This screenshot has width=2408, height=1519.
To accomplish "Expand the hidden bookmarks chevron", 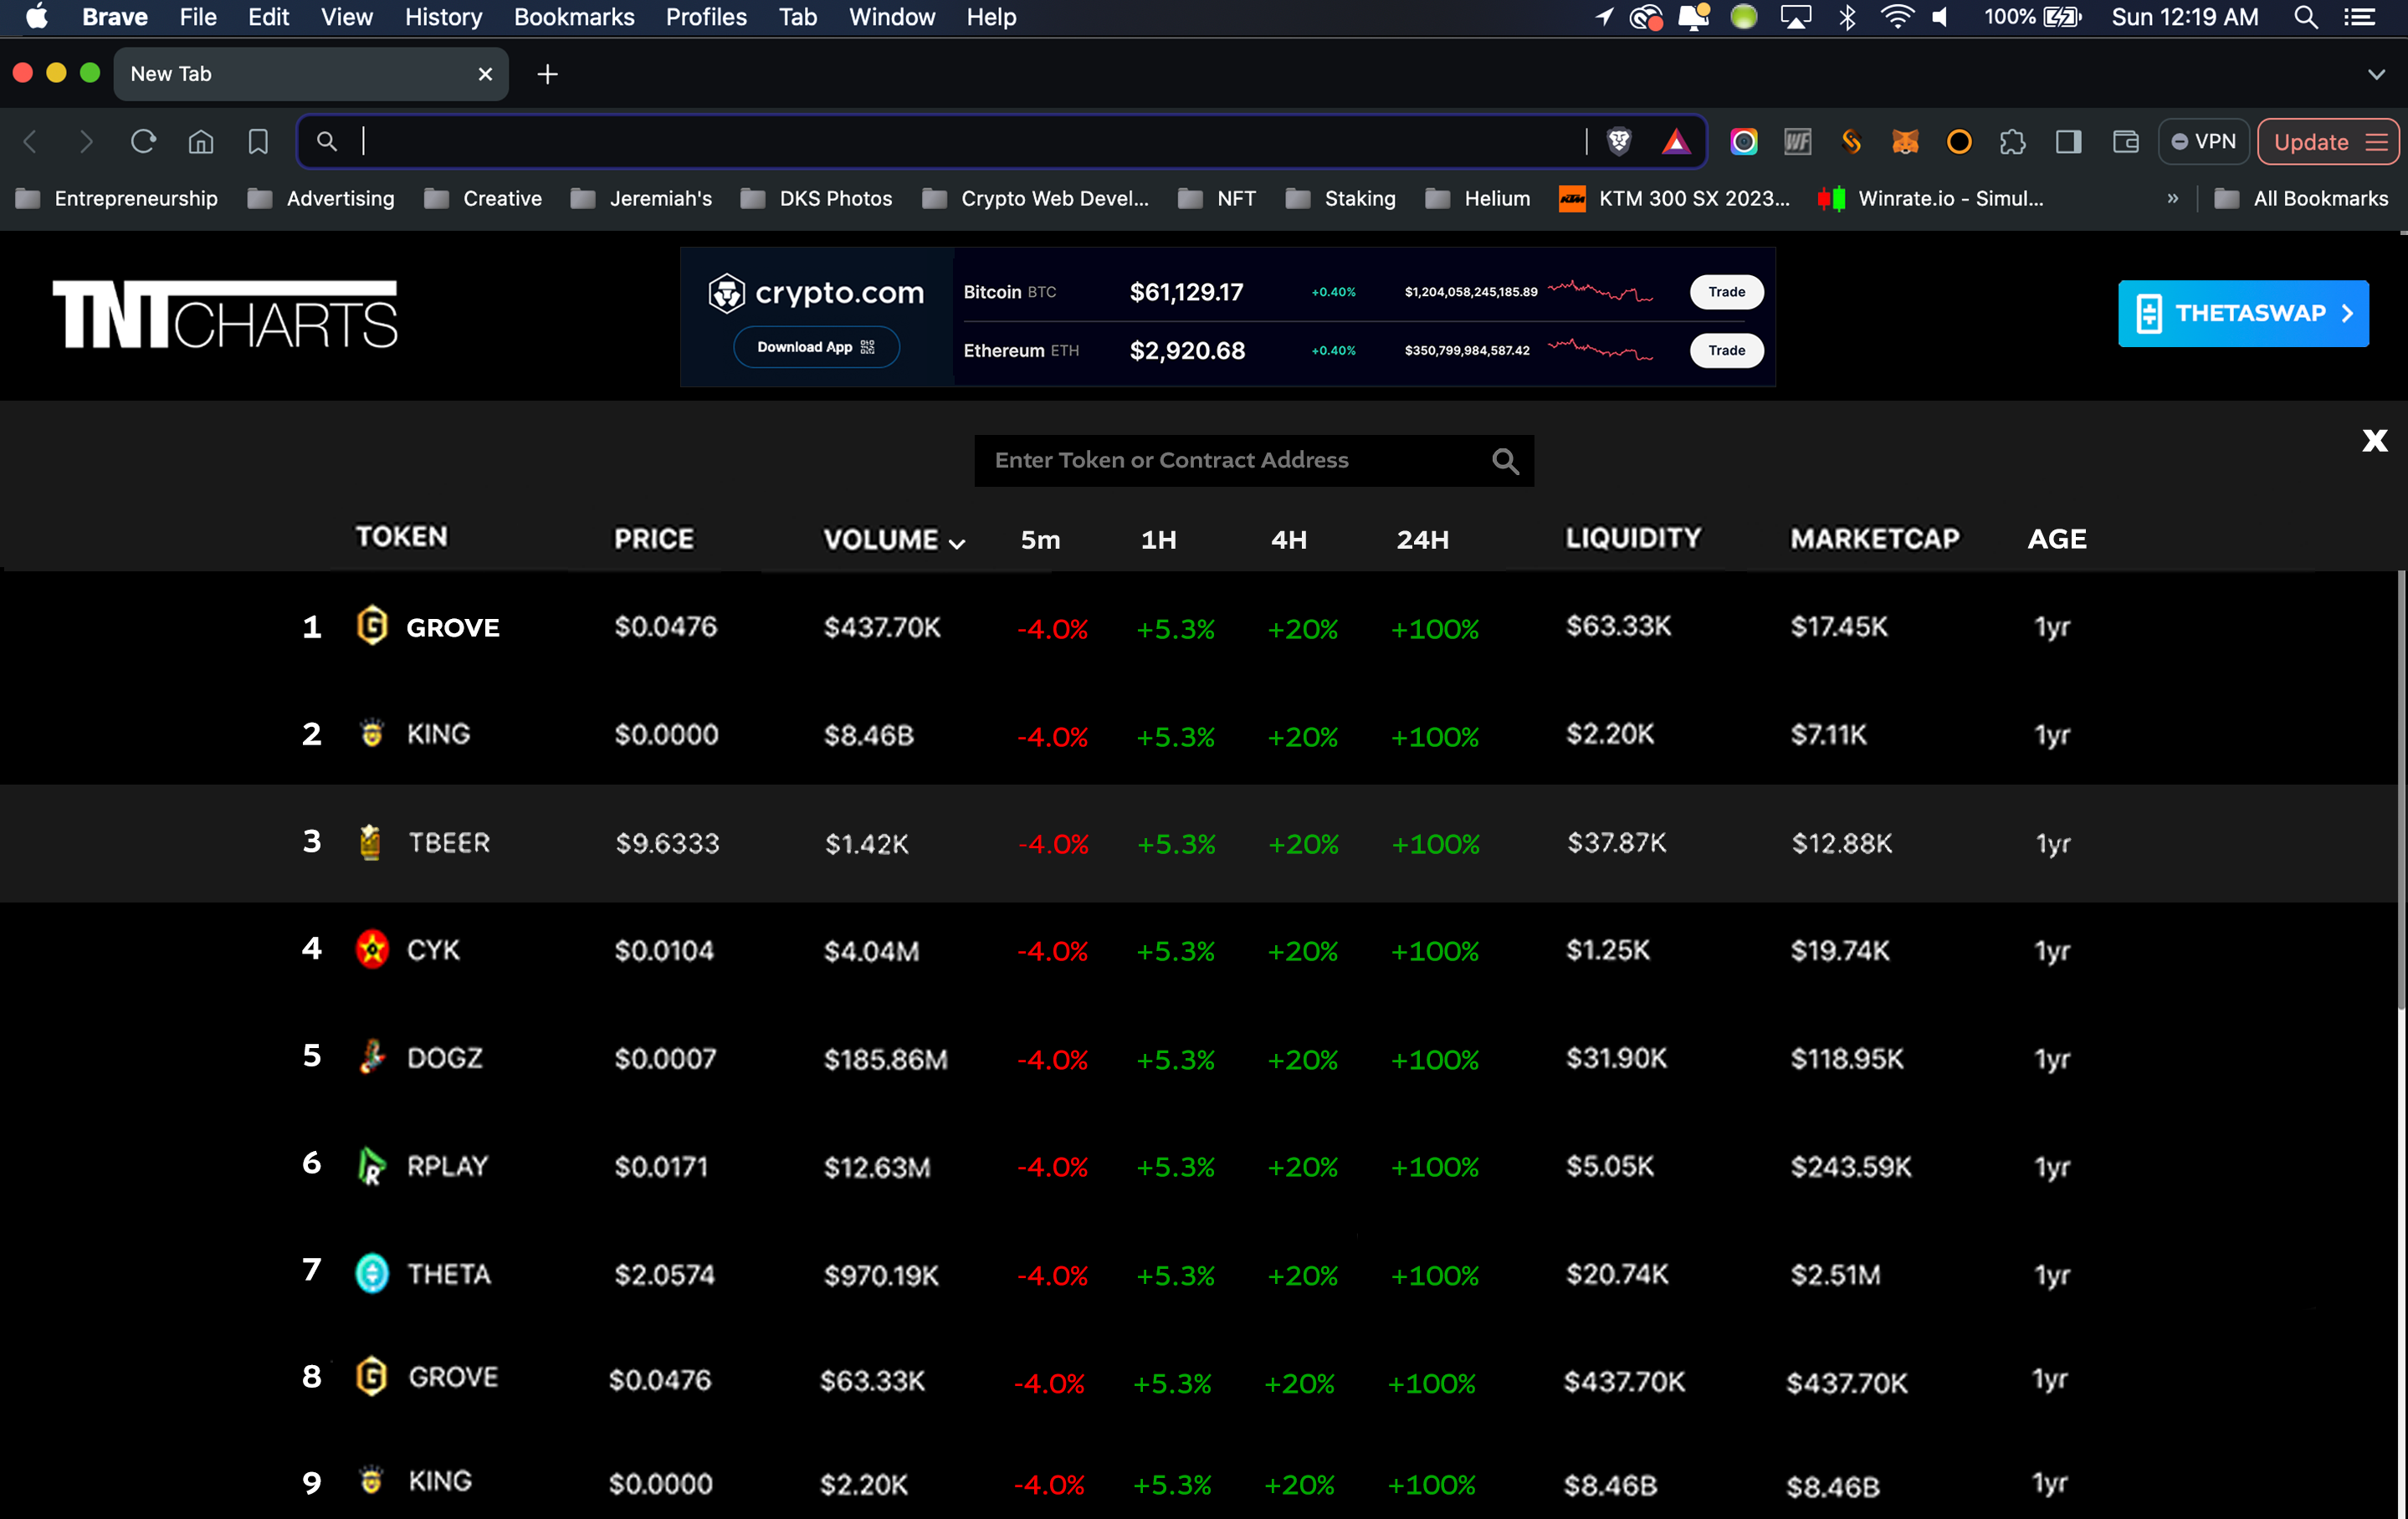I will point(2172,198).
